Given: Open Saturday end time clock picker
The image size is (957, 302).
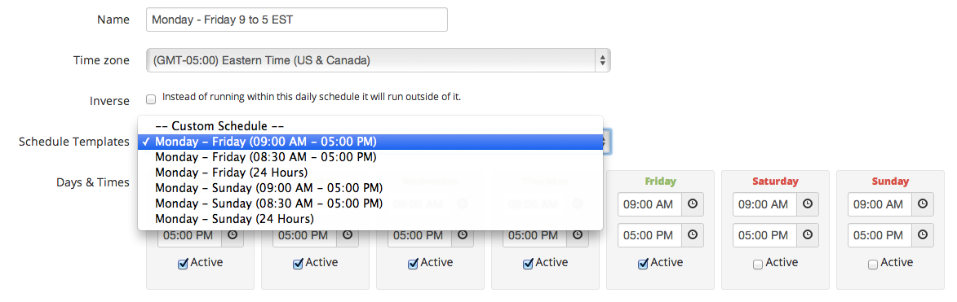Looking at the screenshot, I should 808,235.
